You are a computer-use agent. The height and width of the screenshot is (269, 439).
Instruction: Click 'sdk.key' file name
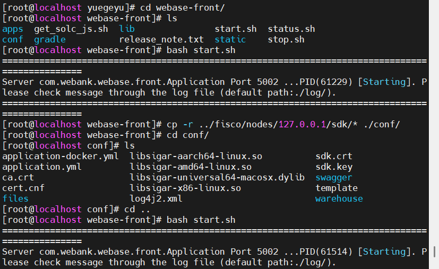pyautogui.click(x=334, y=167)
